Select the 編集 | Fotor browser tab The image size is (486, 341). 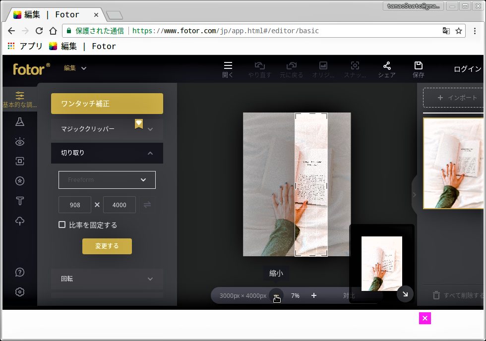point(56,14)
